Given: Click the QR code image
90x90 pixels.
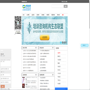Looking at the screenshot, I should (18, 23).
